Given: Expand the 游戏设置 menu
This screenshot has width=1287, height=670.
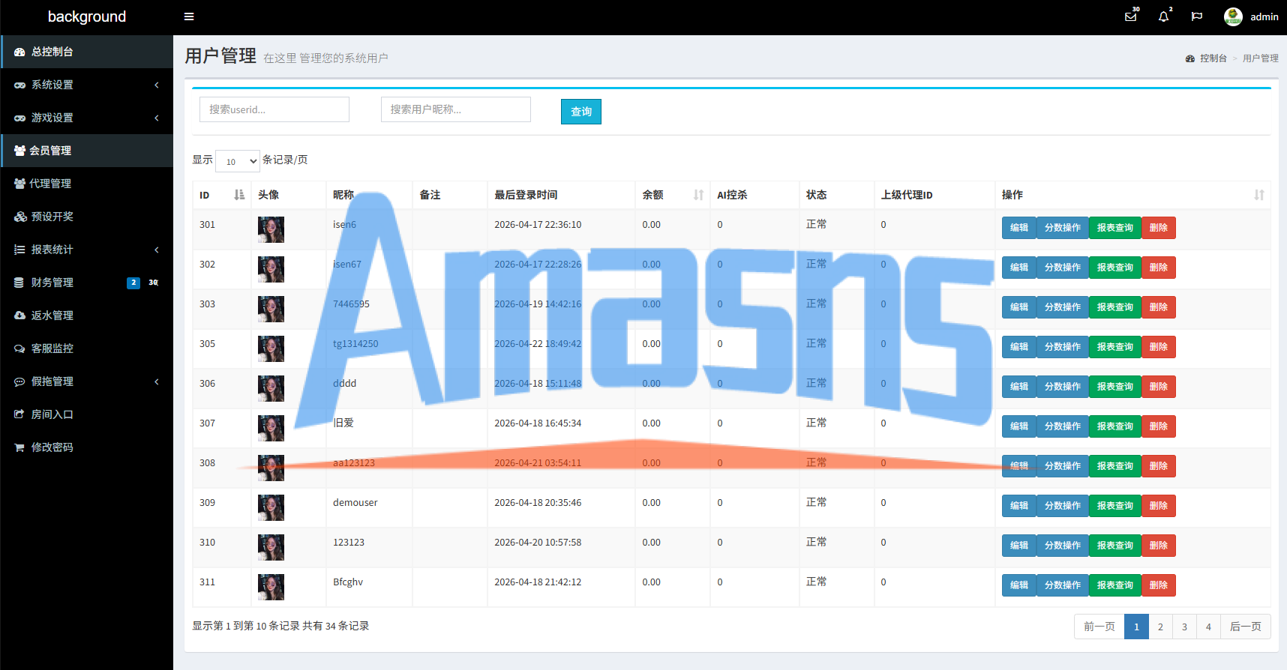Looking at the screenshot, I should (x=87, y=118).
